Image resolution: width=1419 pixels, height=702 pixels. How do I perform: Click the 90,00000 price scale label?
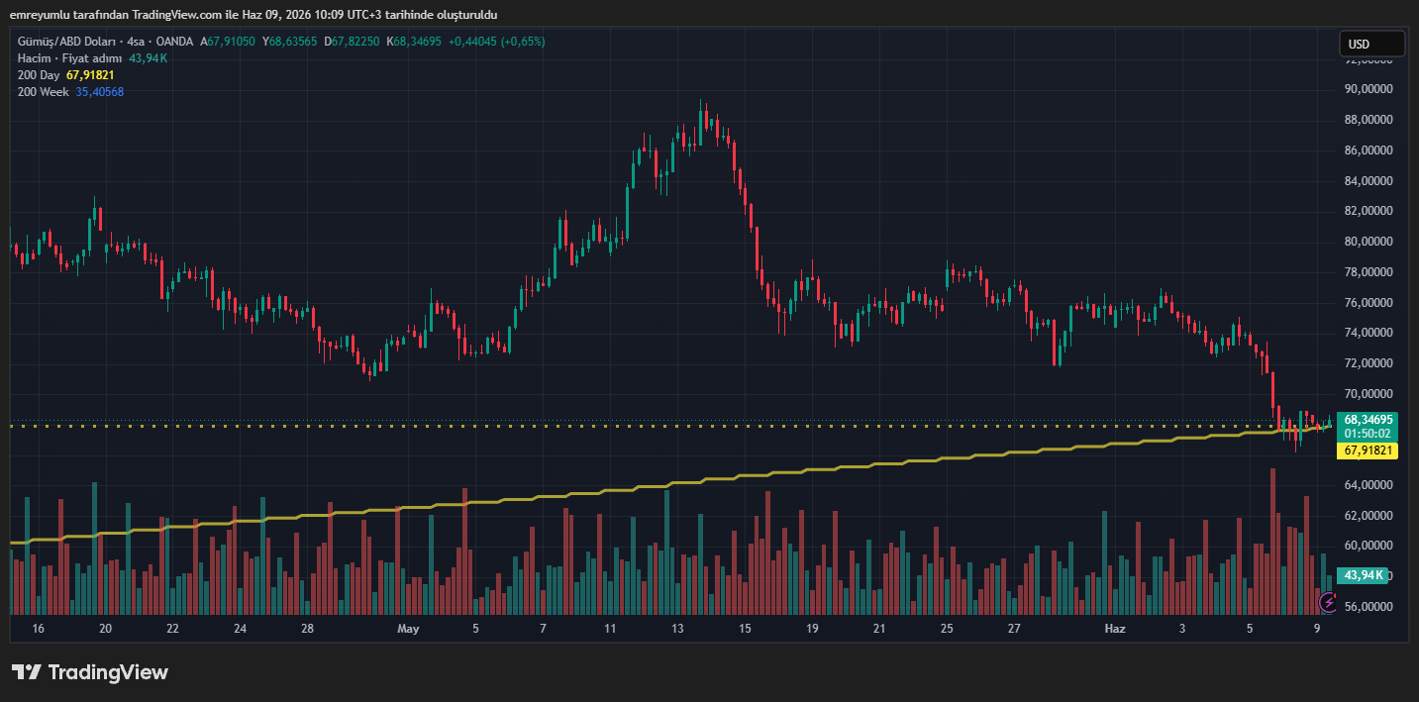point(1368,89)
